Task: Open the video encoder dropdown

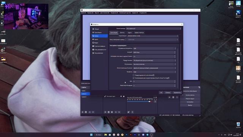Action: coord(153,36)
